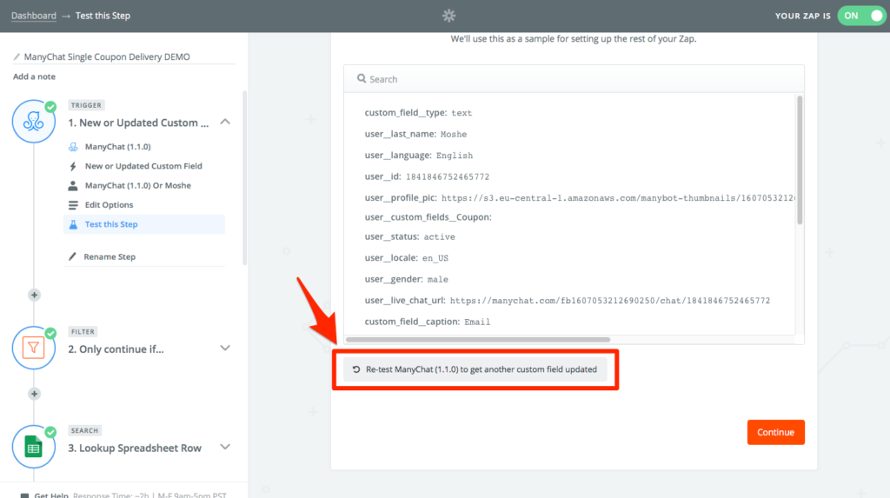Expand step 2 Only continue if

pyautogui.click(x=225, y=349)
